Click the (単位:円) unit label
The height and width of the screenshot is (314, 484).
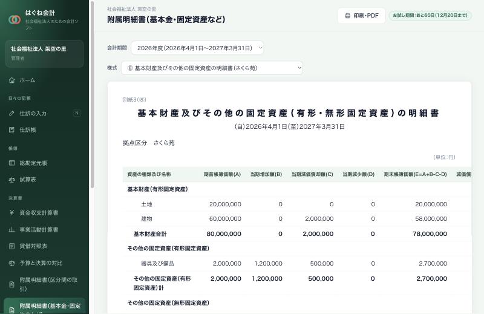[x=444, y=157]
